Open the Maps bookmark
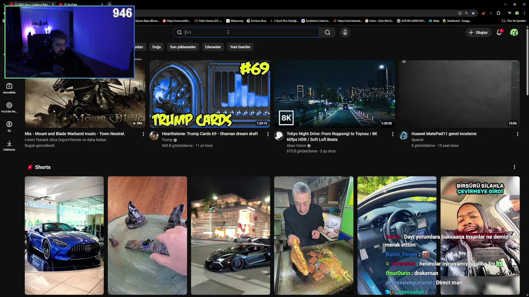 (434, 21)
